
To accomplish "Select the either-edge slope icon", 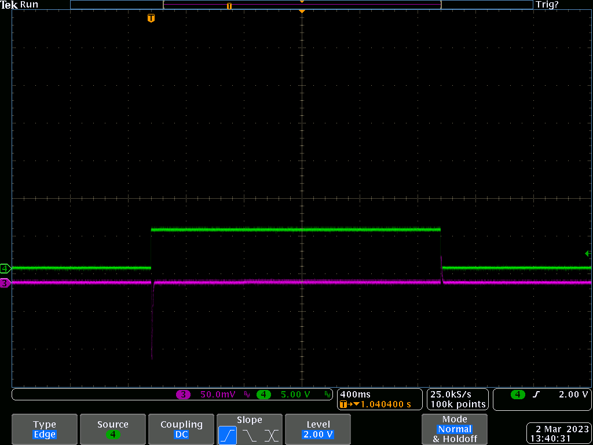I will point(271,435).
